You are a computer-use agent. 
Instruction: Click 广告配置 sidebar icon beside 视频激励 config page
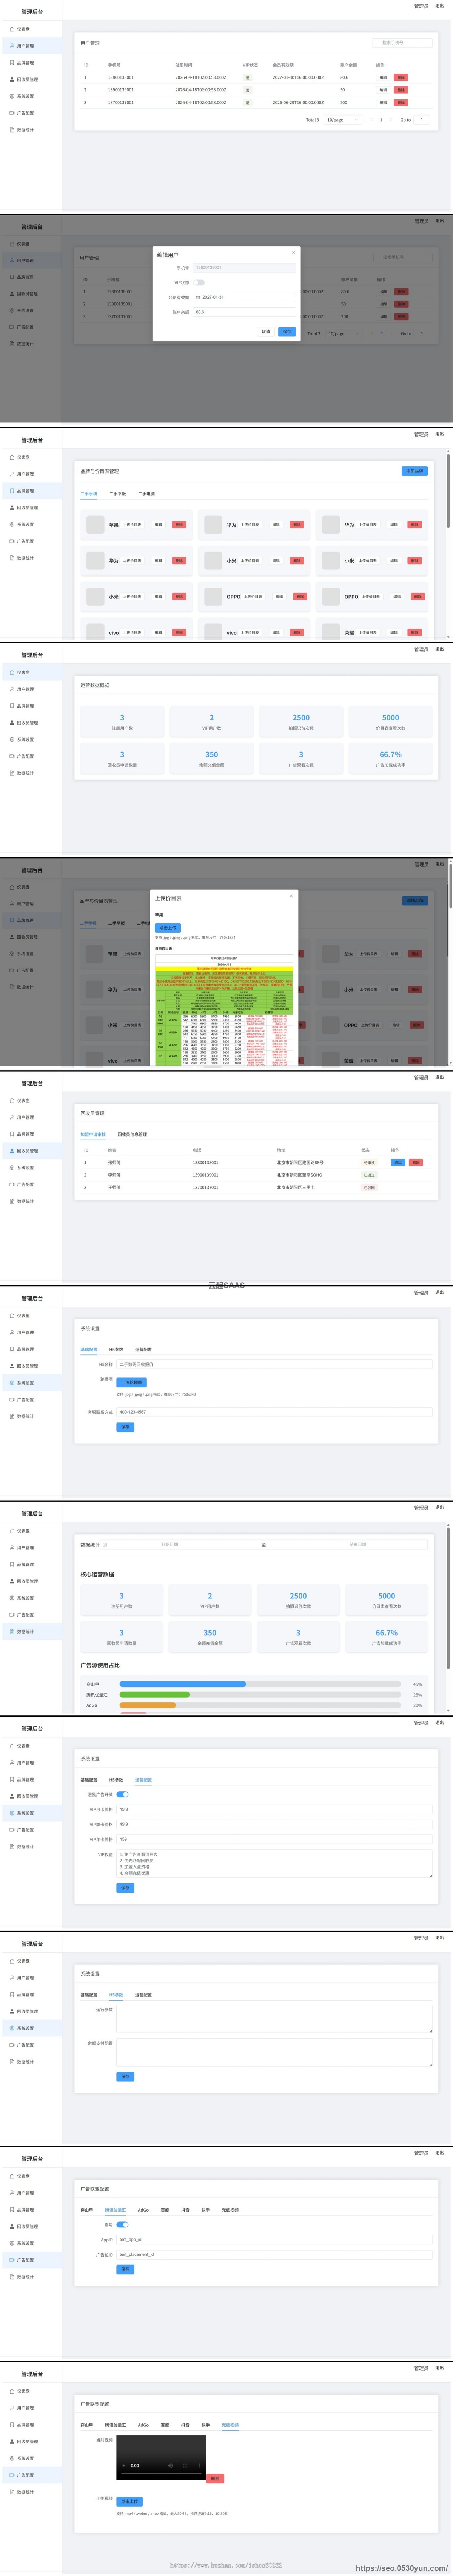[12, 2475]
